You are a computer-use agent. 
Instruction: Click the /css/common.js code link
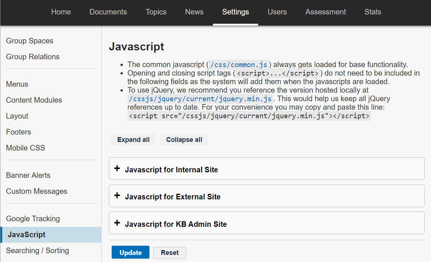[x=238, y=65]
